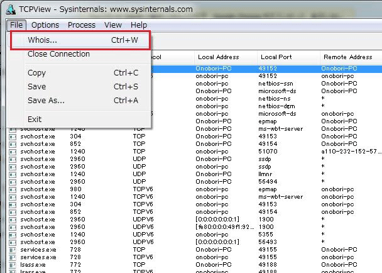Click icon of svchost.exe row with port 49154 TCP
This screenshot has height=273, width=382.
coord(13,145)
